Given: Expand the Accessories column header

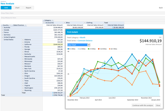Looking at the screenshot, I should point(44,23).
